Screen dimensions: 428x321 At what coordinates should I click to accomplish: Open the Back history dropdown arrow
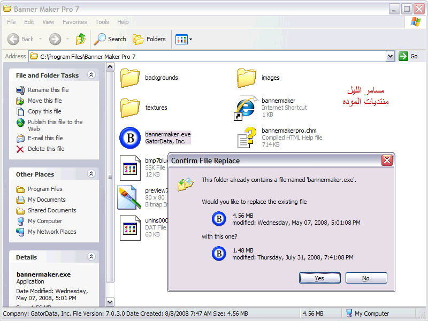pos(41,39)
